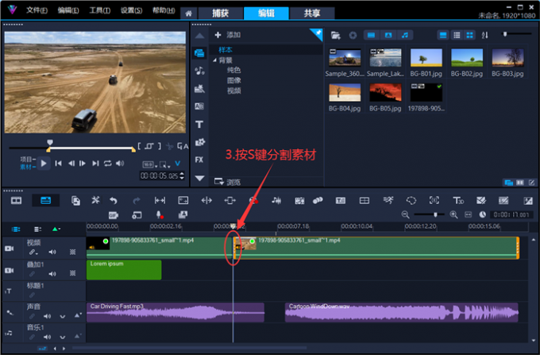Click the 添加 add folder button
This screenshot has width=540, height=355.
point(227,35)
